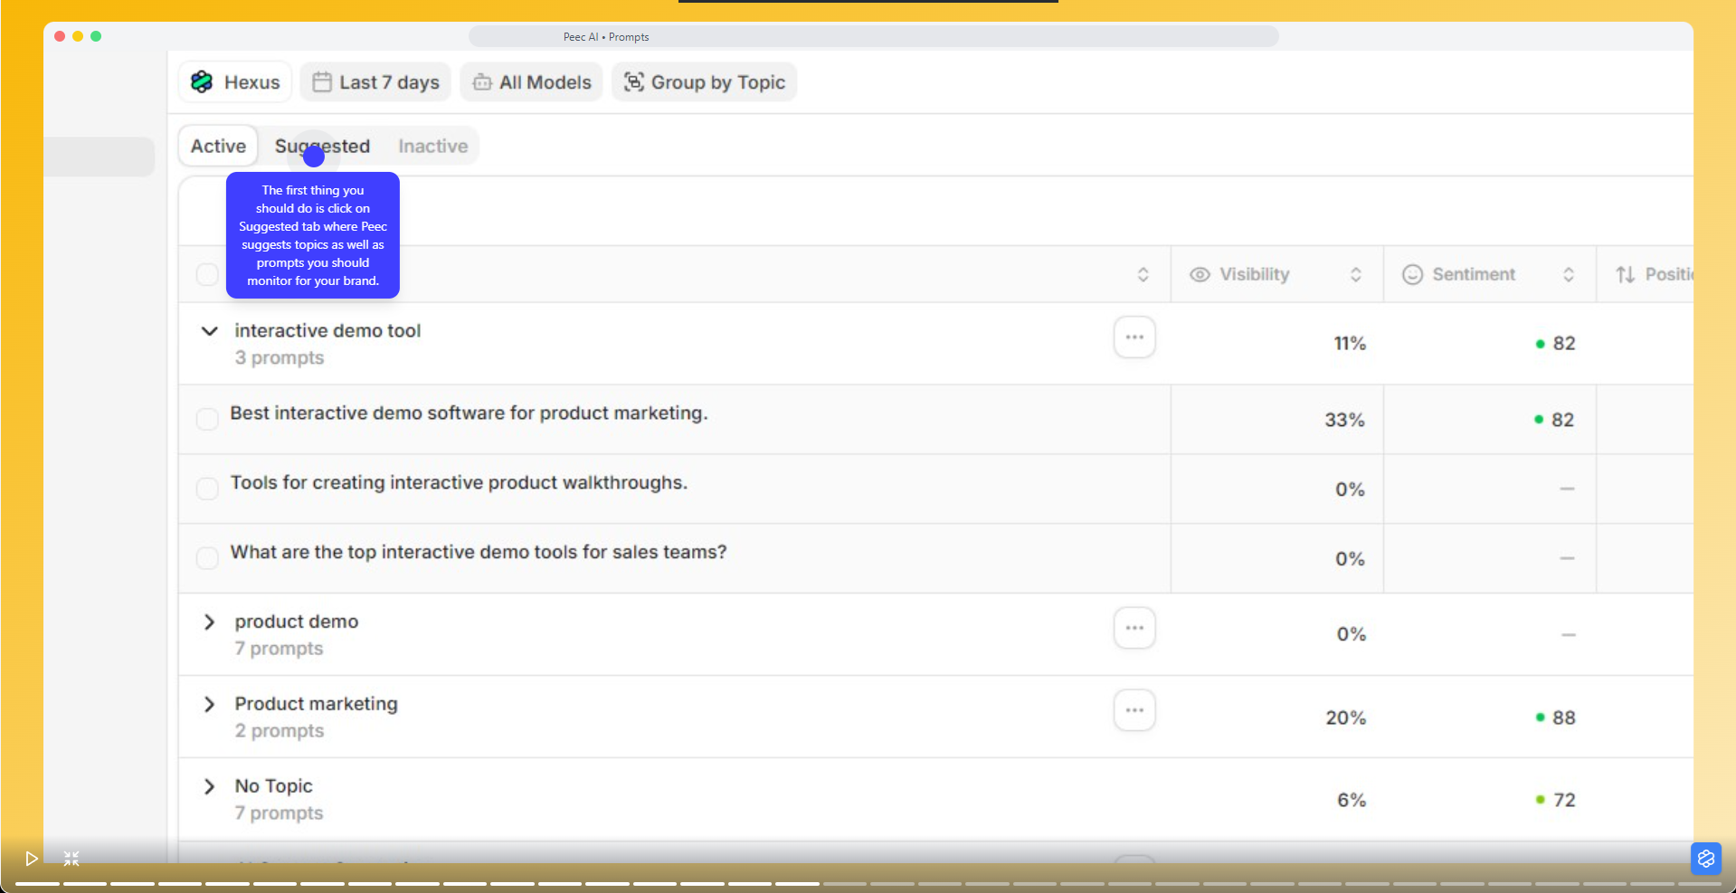Jump to first segment of demo progress bar
Screen dimensions: 1736x893
click(x=37, y=884)
